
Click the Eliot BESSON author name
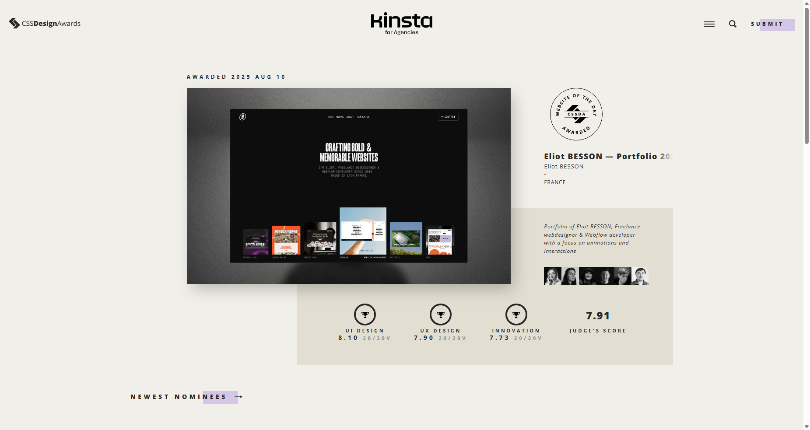click(x=564, y=167)
